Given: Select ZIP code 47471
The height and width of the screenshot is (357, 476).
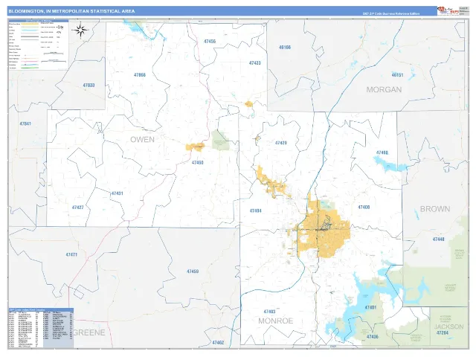Looking at the screenshot, I should (71, 254).
